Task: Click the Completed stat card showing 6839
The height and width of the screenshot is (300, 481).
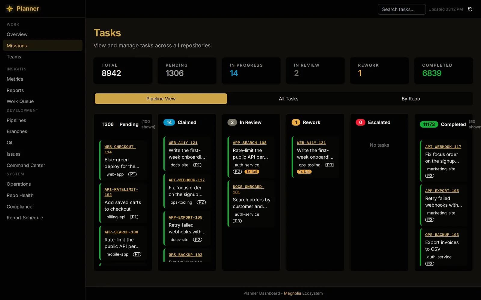Action: (x=443, y=70)
